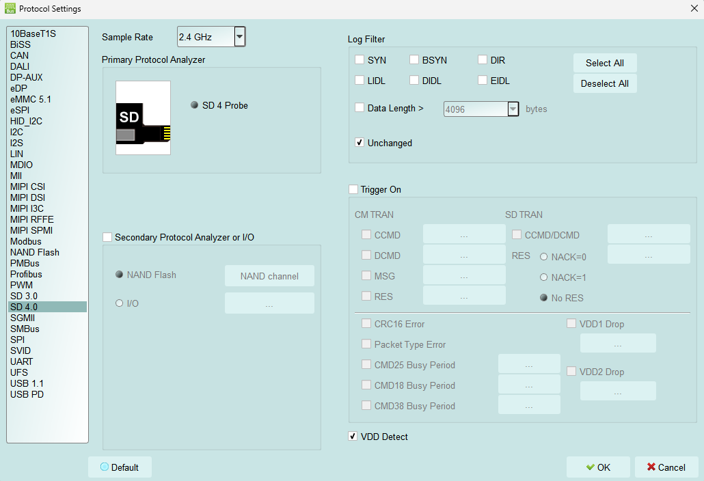The image size is (704, 481).
Task: Enable the EIDL log filter checkbox
Action: [483, 81]
